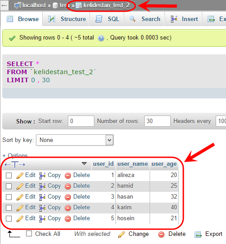This screenshot has width=226, height=244.
Task: Click the red Delete icon for hamid
Action: pos(68,186)
